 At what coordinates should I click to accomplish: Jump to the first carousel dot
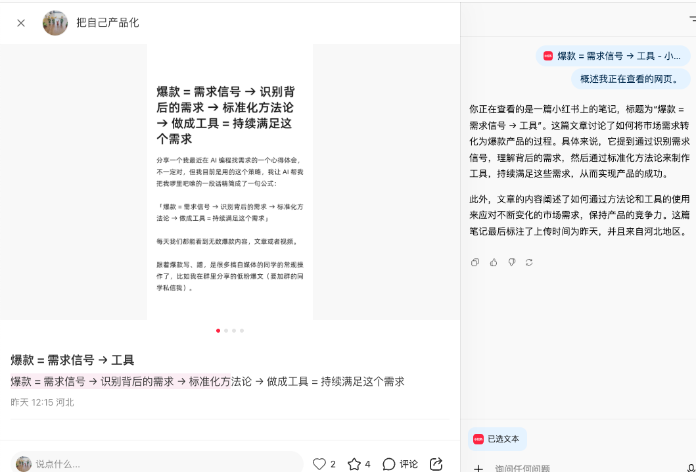coord(218,331)
